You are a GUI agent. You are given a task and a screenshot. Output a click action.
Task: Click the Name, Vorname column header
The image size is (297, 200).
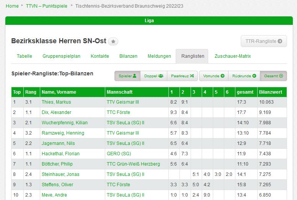pos(73,92)
